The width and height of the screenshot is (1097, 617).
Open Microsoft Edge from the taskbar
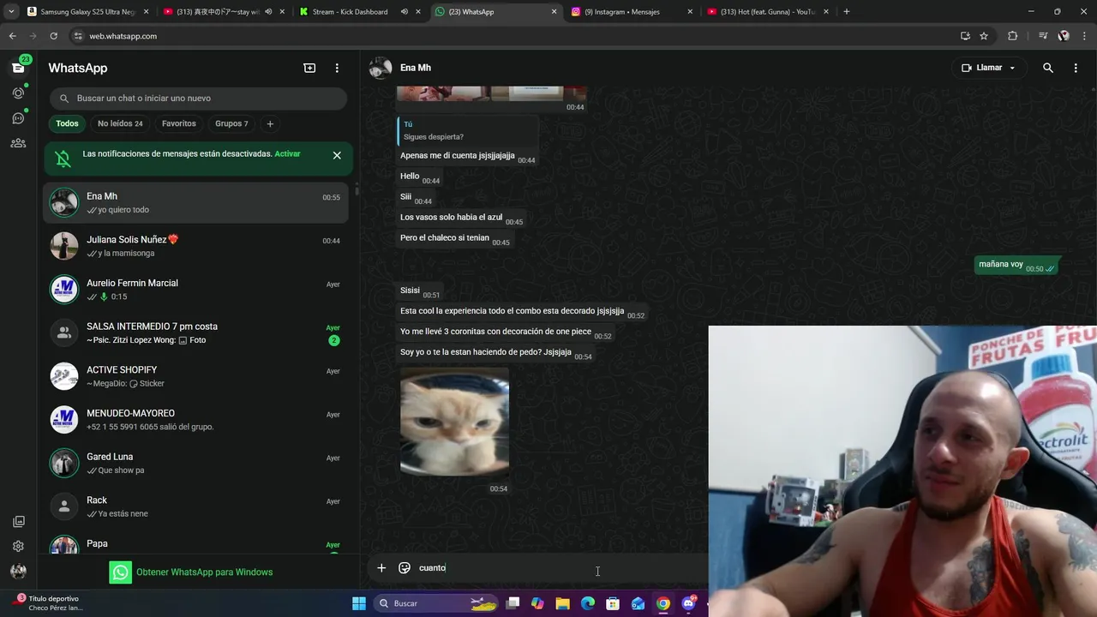[x=588, y=603]
